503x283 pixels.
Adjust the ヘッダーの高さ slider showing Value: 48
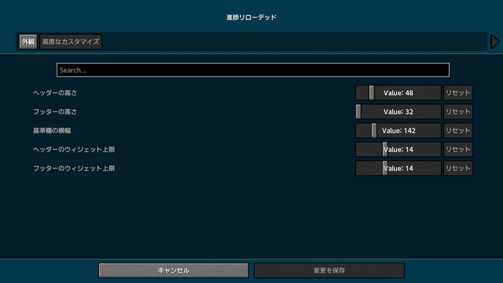tap(398, 93)
